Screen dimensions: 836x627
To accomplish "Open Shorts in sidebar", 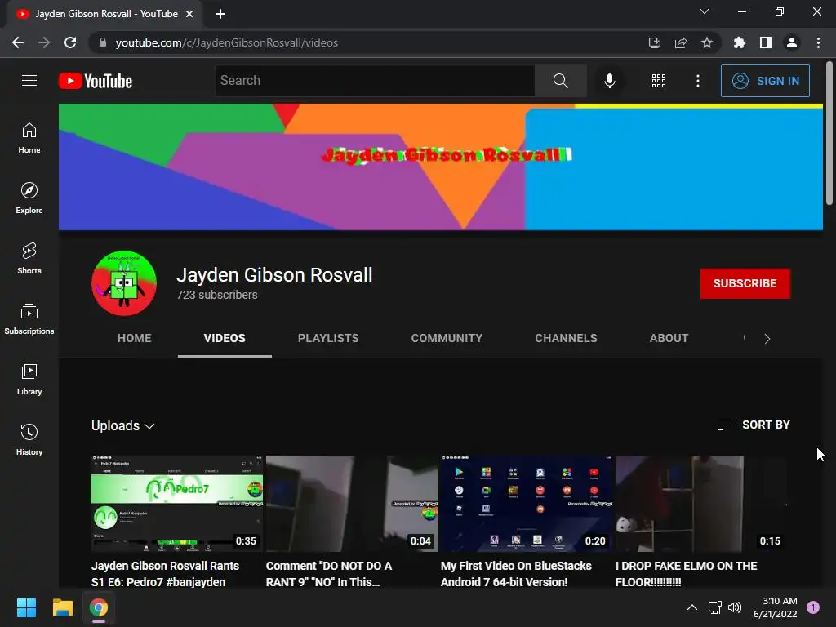I will 29,259.
